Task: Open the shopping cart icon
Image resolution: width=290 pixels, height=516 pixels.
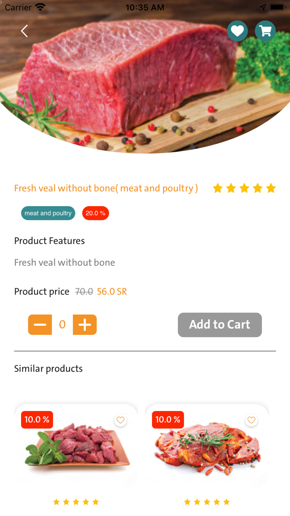Action: (265, 31)
